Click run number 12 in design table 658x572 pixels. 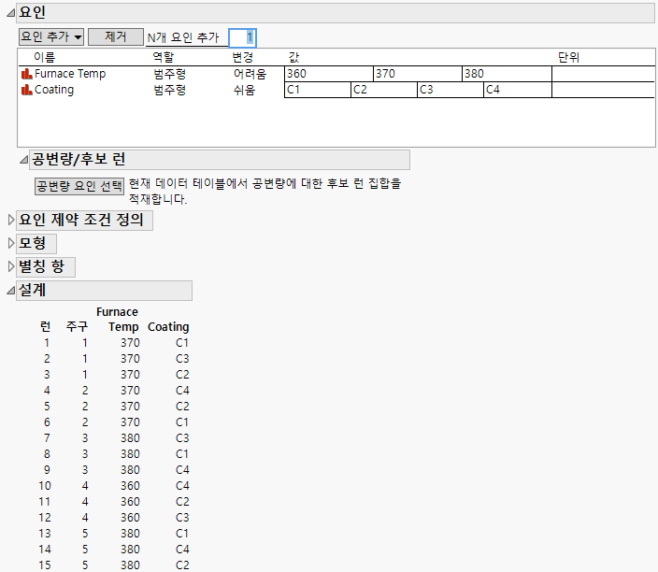(45, 518)
